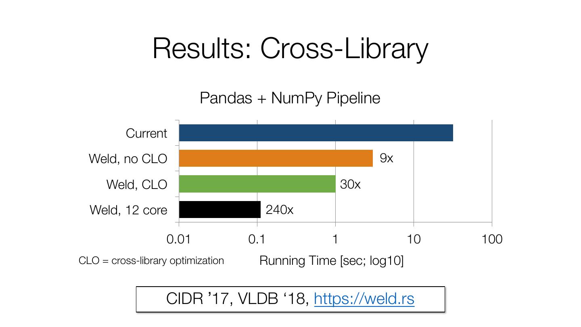Screen dimensions: 581x327
Task: Select the Pandas + NumPy Pipeline chart title
Action: 290,98
